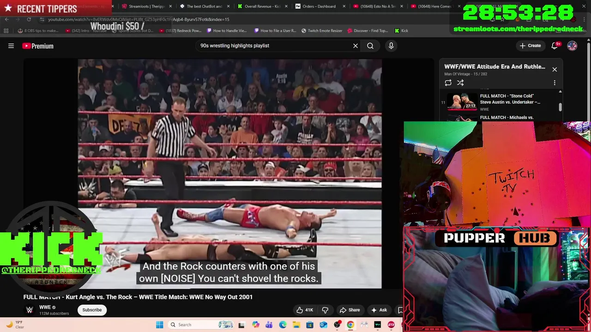Go to YouTube Premium home logo
Viewport: 591px width, 332px height.
[x=38, y=46]
